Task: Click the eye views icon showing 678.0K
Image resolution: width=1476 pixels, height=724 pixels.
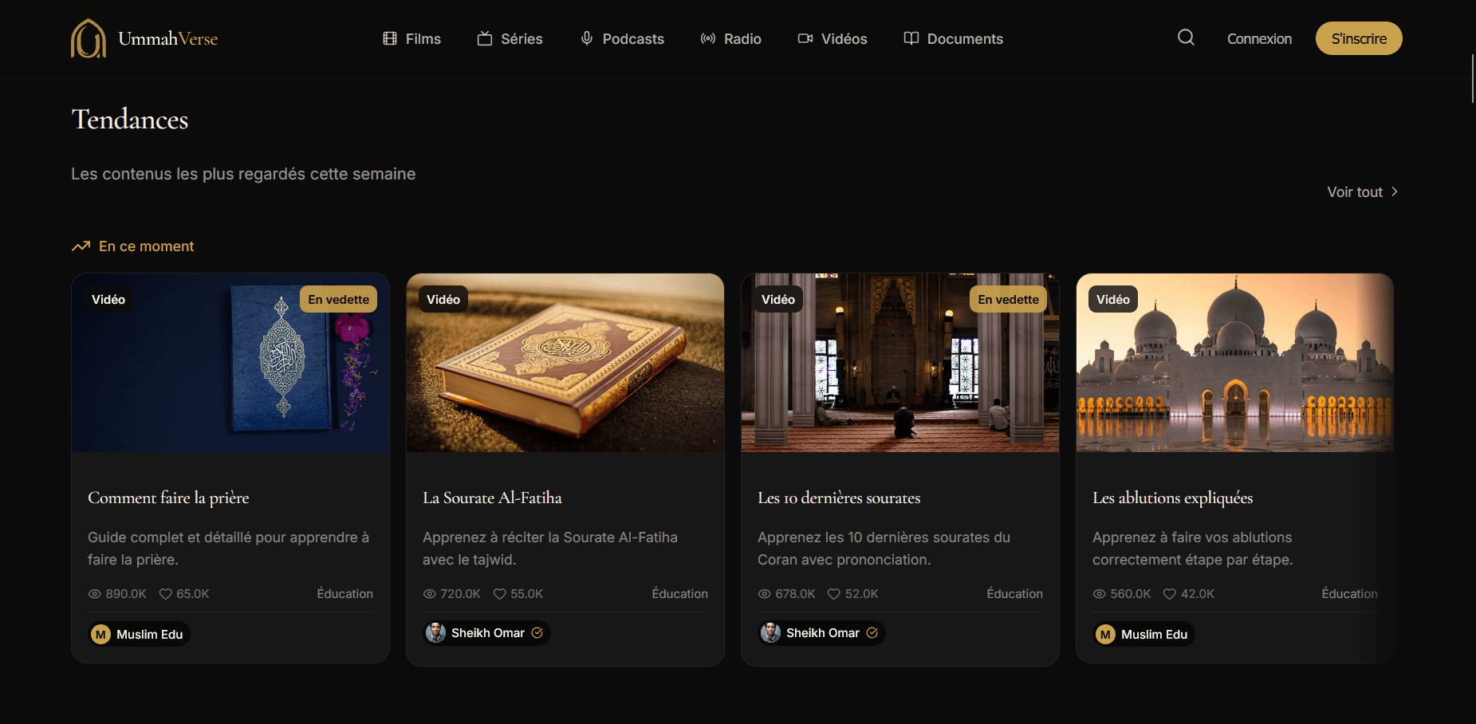Action: pos(764,594)
